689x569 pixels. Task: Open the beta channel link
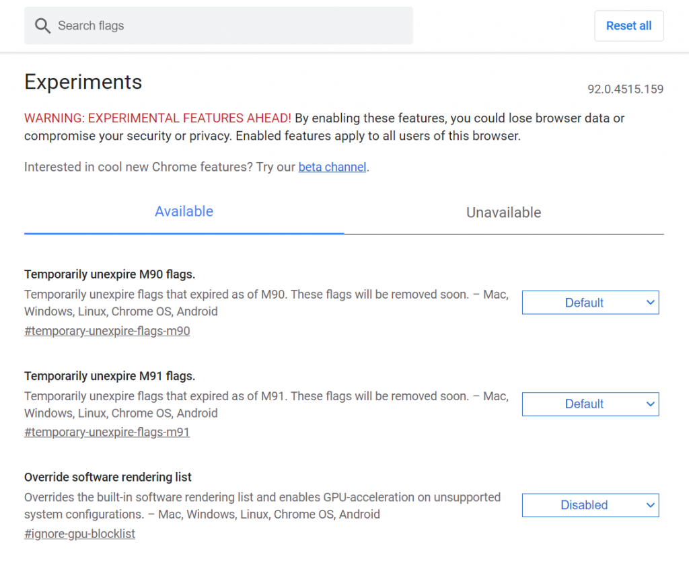pos(332,167)
